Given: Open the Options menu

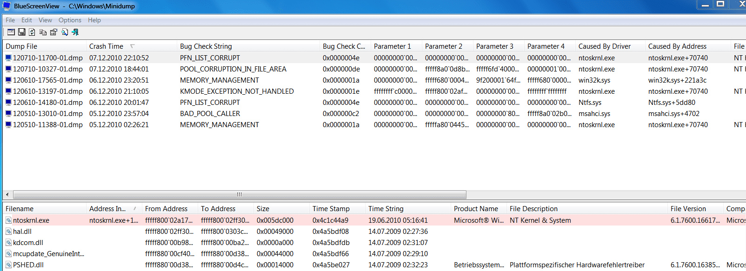Looking at the screenshot, I should 70,20.
